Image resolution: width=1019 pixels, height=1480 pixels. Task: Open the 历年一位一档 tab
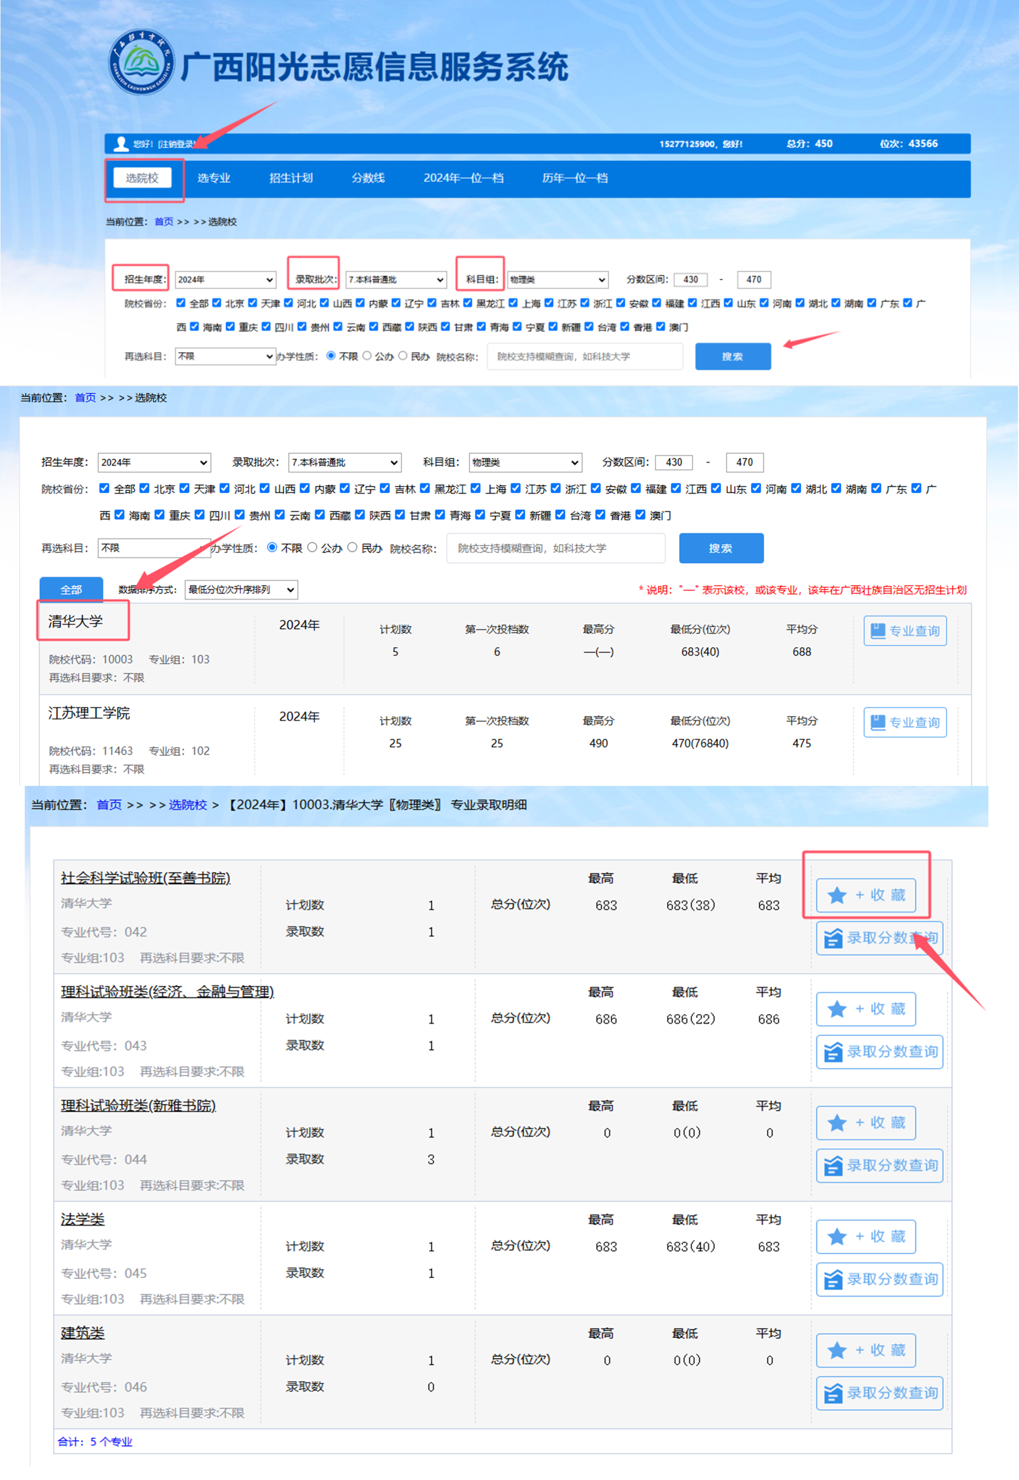(x=575, y=178)
